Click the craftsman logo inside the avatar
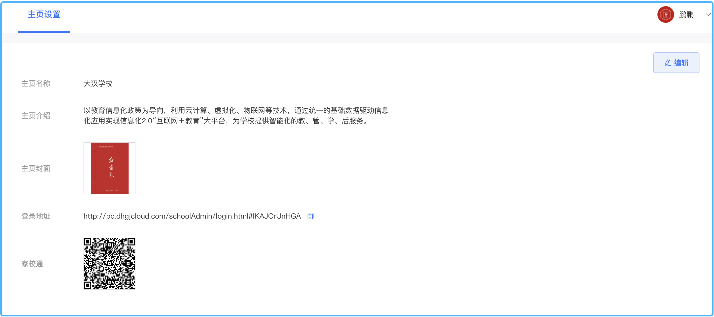 [x=665, y=15]
